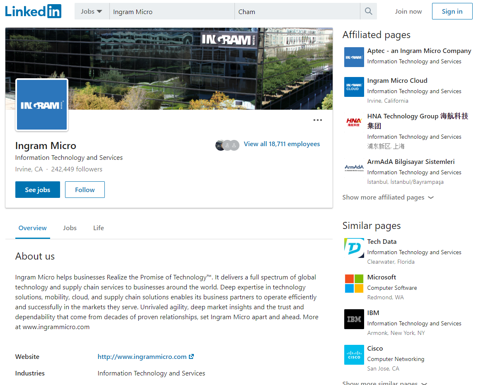
Task: Click the external link icon beside website URL
Action: coord(191,356)
